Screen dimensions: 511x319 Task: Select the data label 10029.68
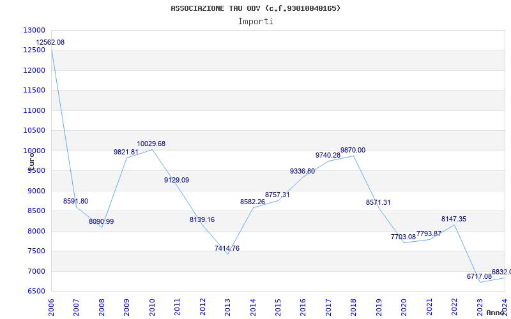[151, 144]
